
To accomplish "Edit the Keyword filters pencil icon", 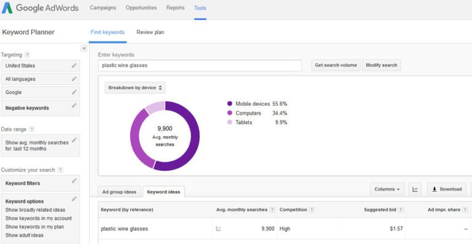I will (74, 181).
